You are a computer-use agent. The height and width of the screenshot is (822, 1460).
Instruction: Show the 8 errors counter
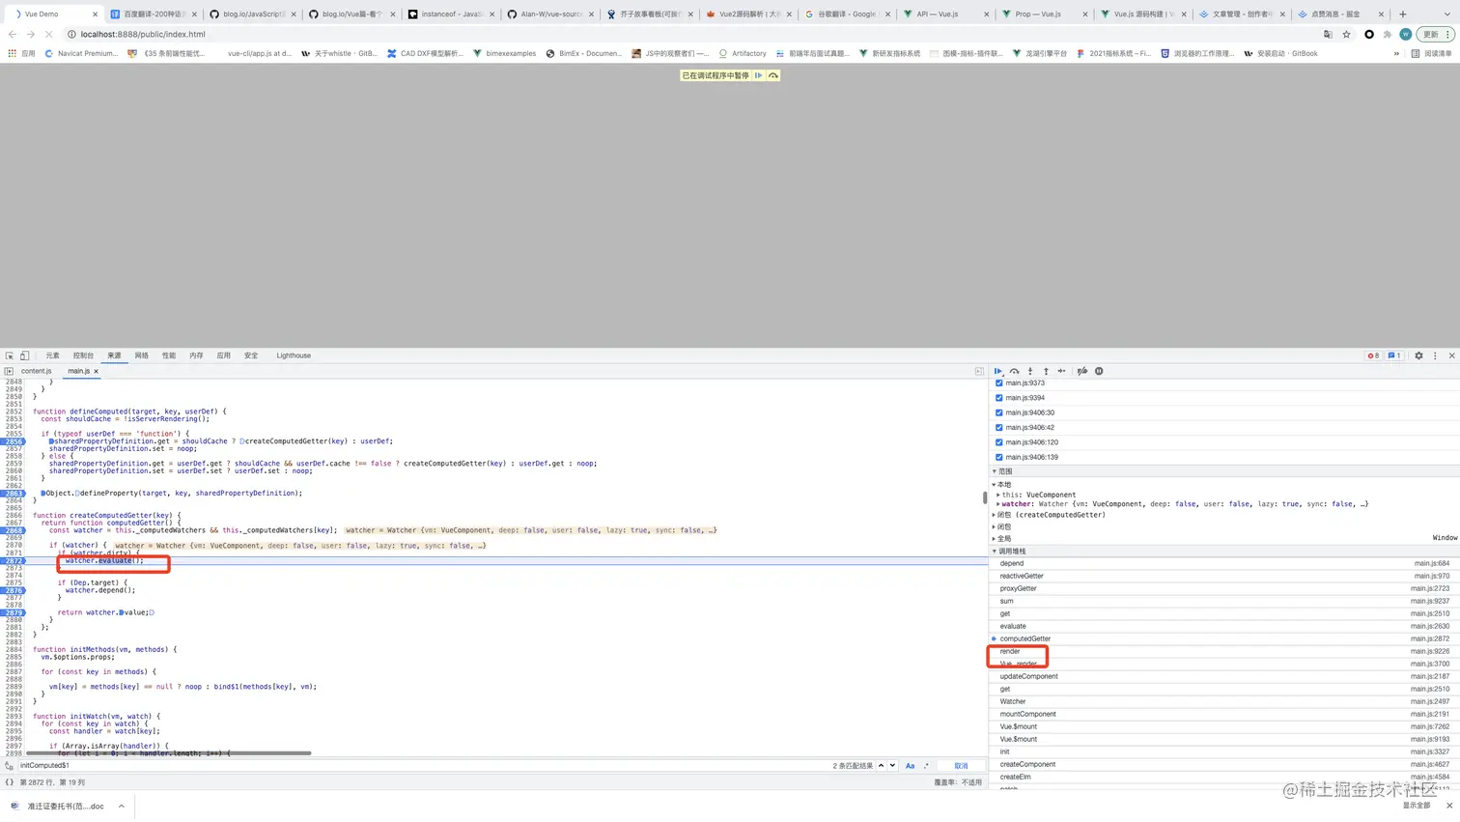[x=1373, y=355]
